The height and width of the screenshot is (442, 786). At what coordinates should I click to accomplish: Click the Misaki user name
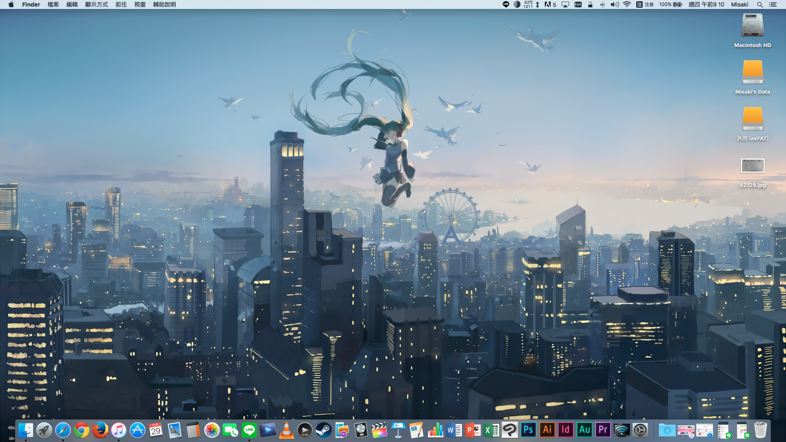[739, 5]
